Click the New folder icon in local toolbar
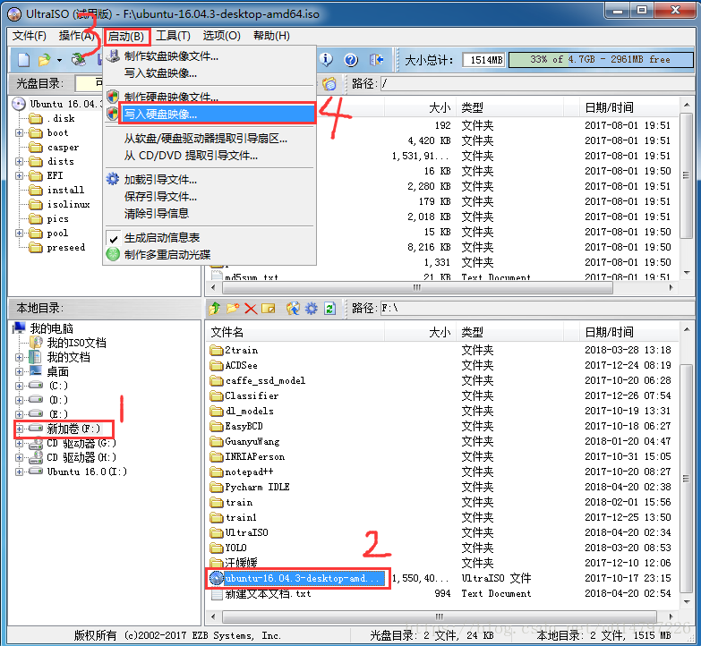This screenshot has width=701, height=646. coord(233,309)
